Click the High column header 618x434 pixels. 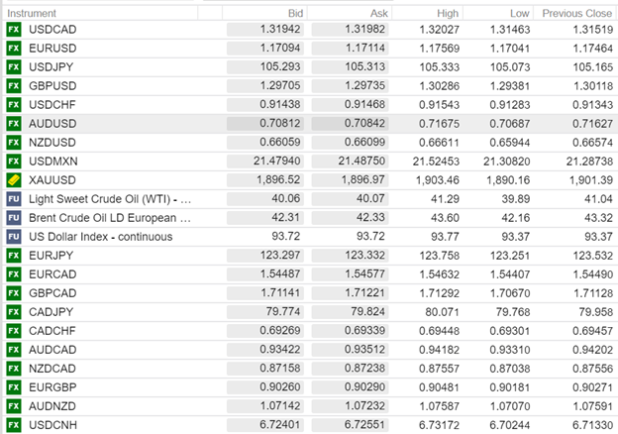(x=447, y=13)
